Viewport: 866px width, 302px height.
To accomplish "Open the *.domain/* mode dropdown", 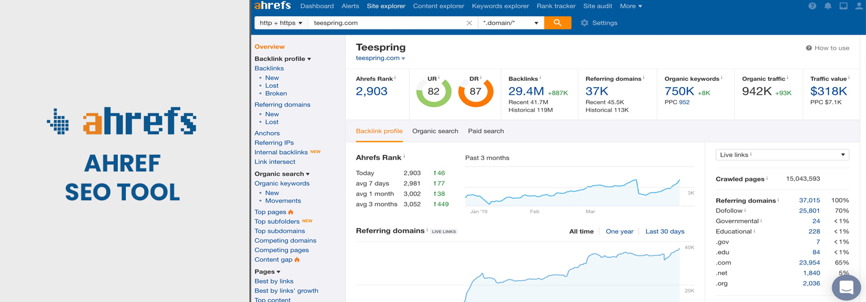I will (511, 23).
